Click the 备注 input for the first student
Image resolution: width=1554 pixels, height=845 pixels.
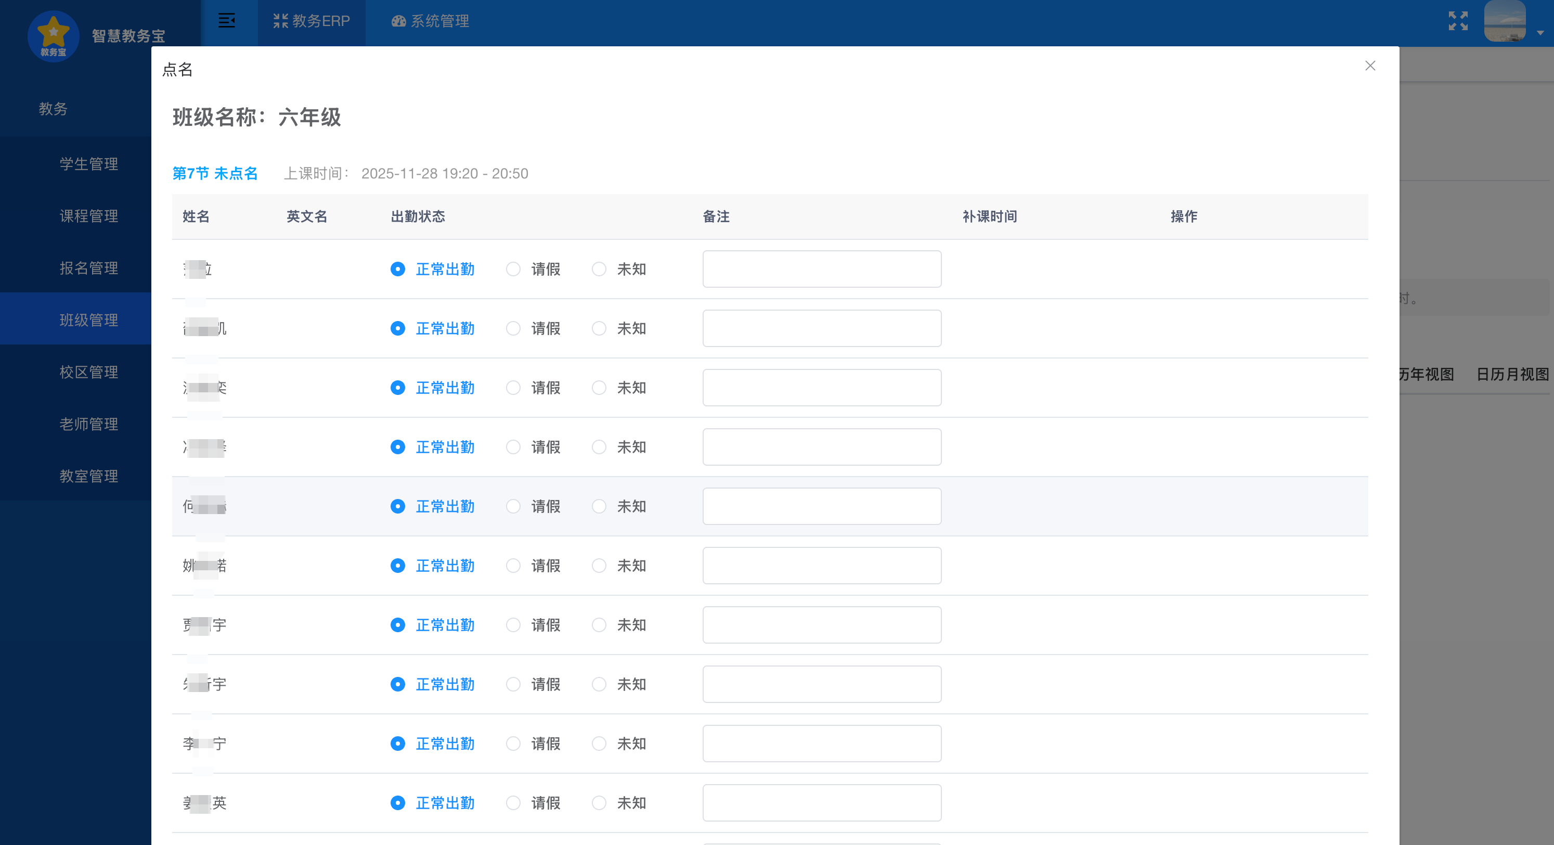[821, 269]
